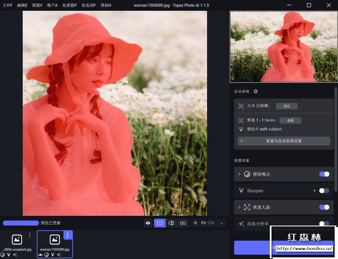Screen dimensions: 338x259
Task: Click the faces icon under woman-7305089.jpg
Action: pyautogui.click(x=40, y=255)
